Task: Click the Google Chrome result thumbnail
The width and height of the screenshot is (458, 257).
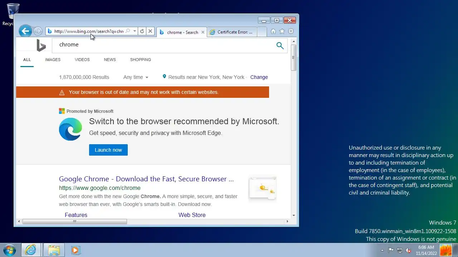Action: tap(263, 189)
